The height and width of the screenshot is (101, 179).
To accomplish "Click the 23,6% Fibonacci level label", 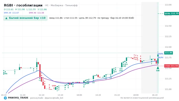I will click(160, 54).
